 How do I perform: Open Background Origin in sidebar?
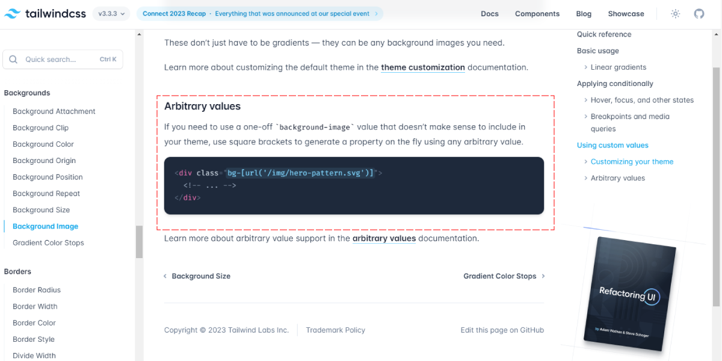point(45,161)
